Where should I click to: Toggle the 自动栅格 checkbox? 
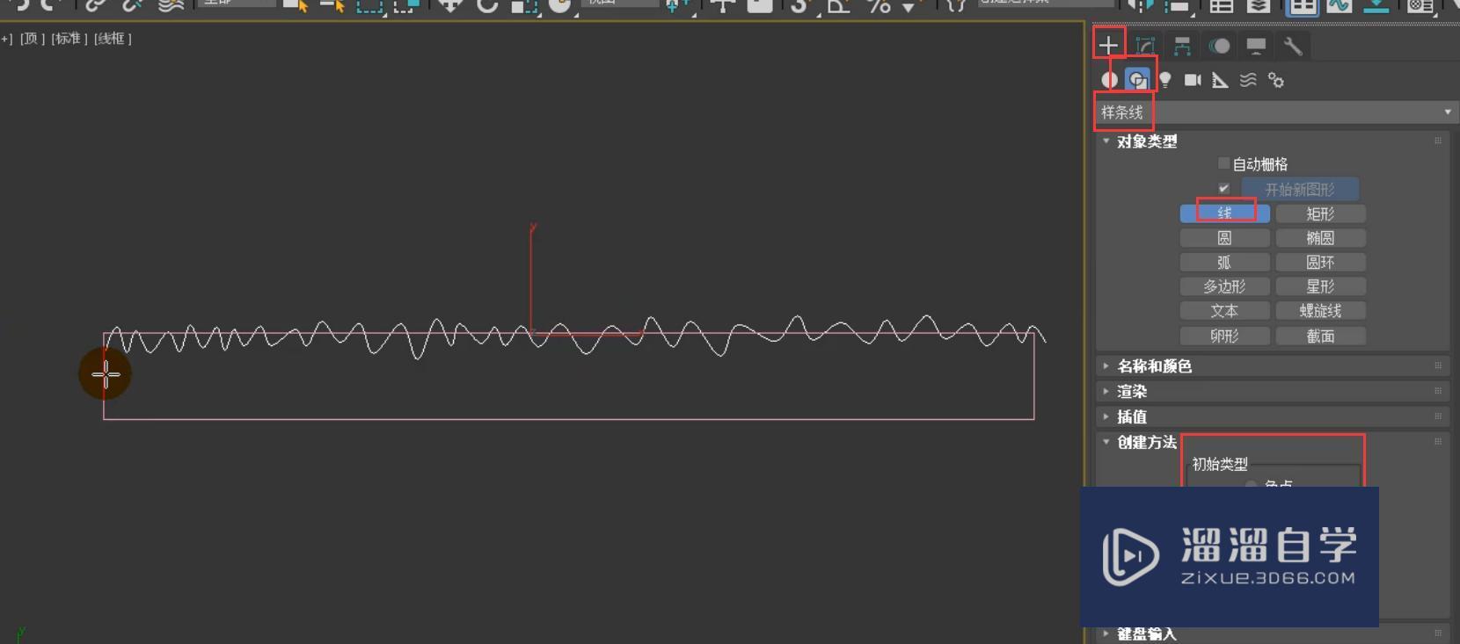(x=1223, y=163)
